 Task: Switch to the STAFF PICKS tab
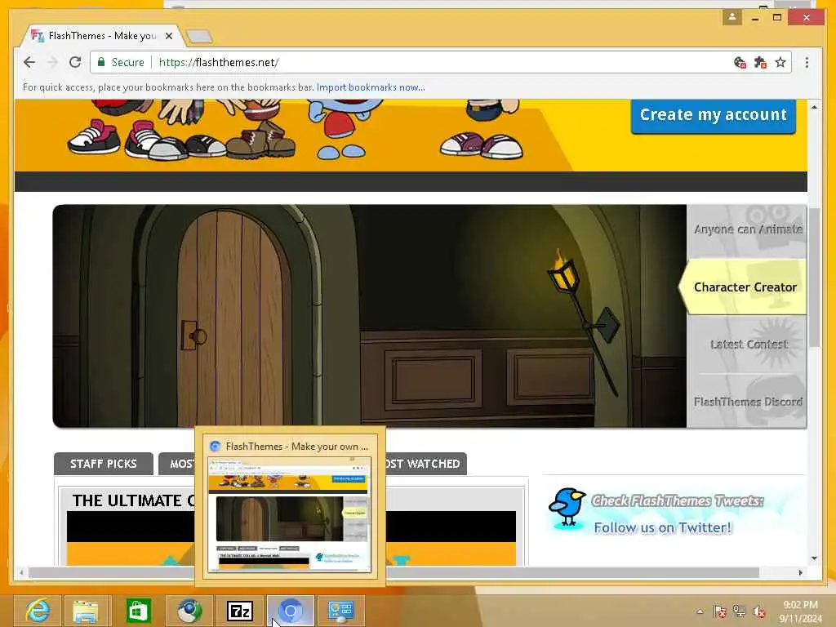coord(104,464)
